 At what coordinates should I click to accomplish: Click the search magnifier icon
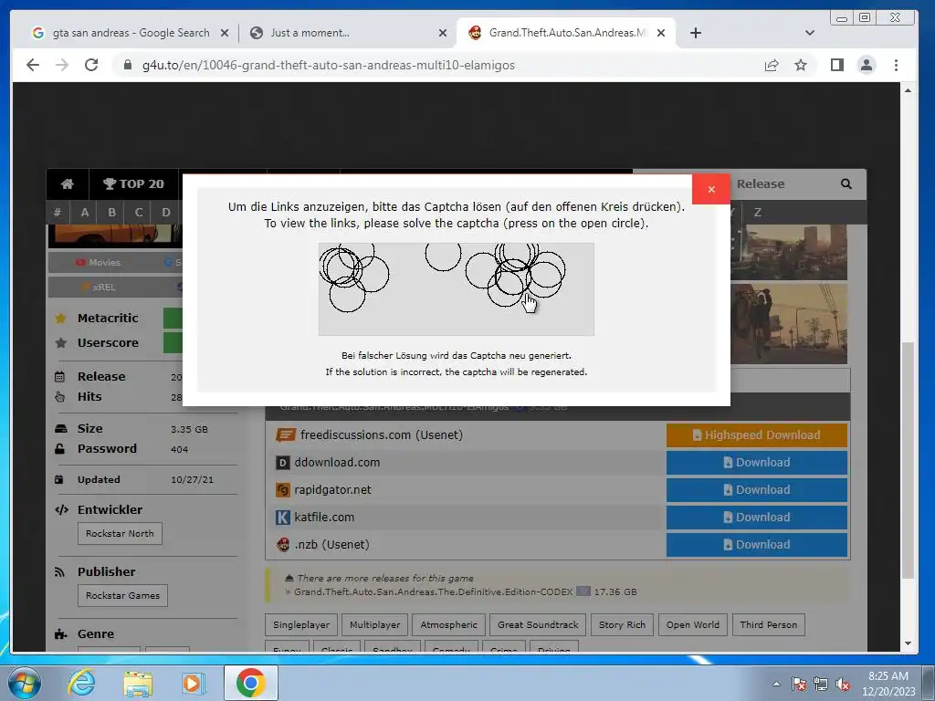846,183
